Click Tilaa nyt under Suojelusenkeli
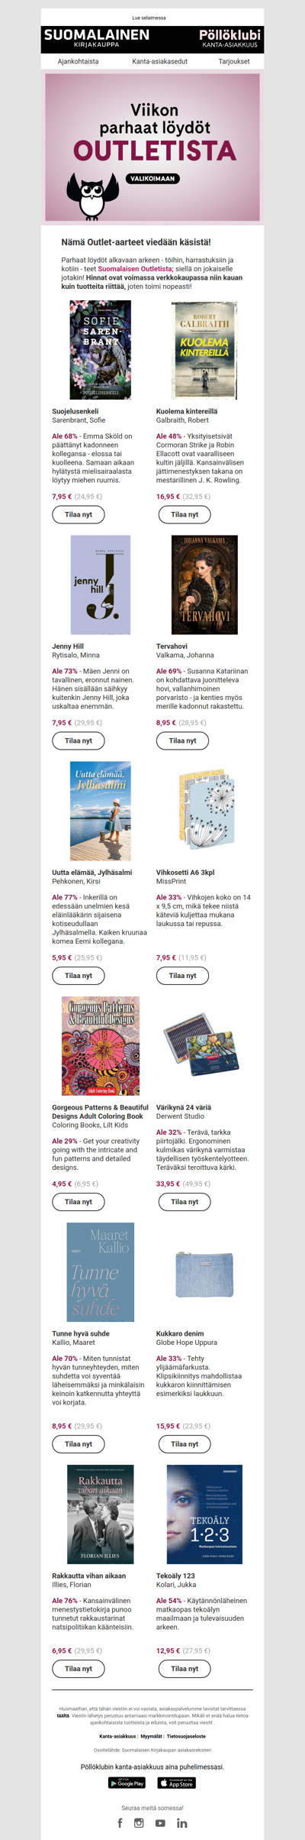Image resolution: width=305 pixels, height=1840 pixels. tap(79, 514)
